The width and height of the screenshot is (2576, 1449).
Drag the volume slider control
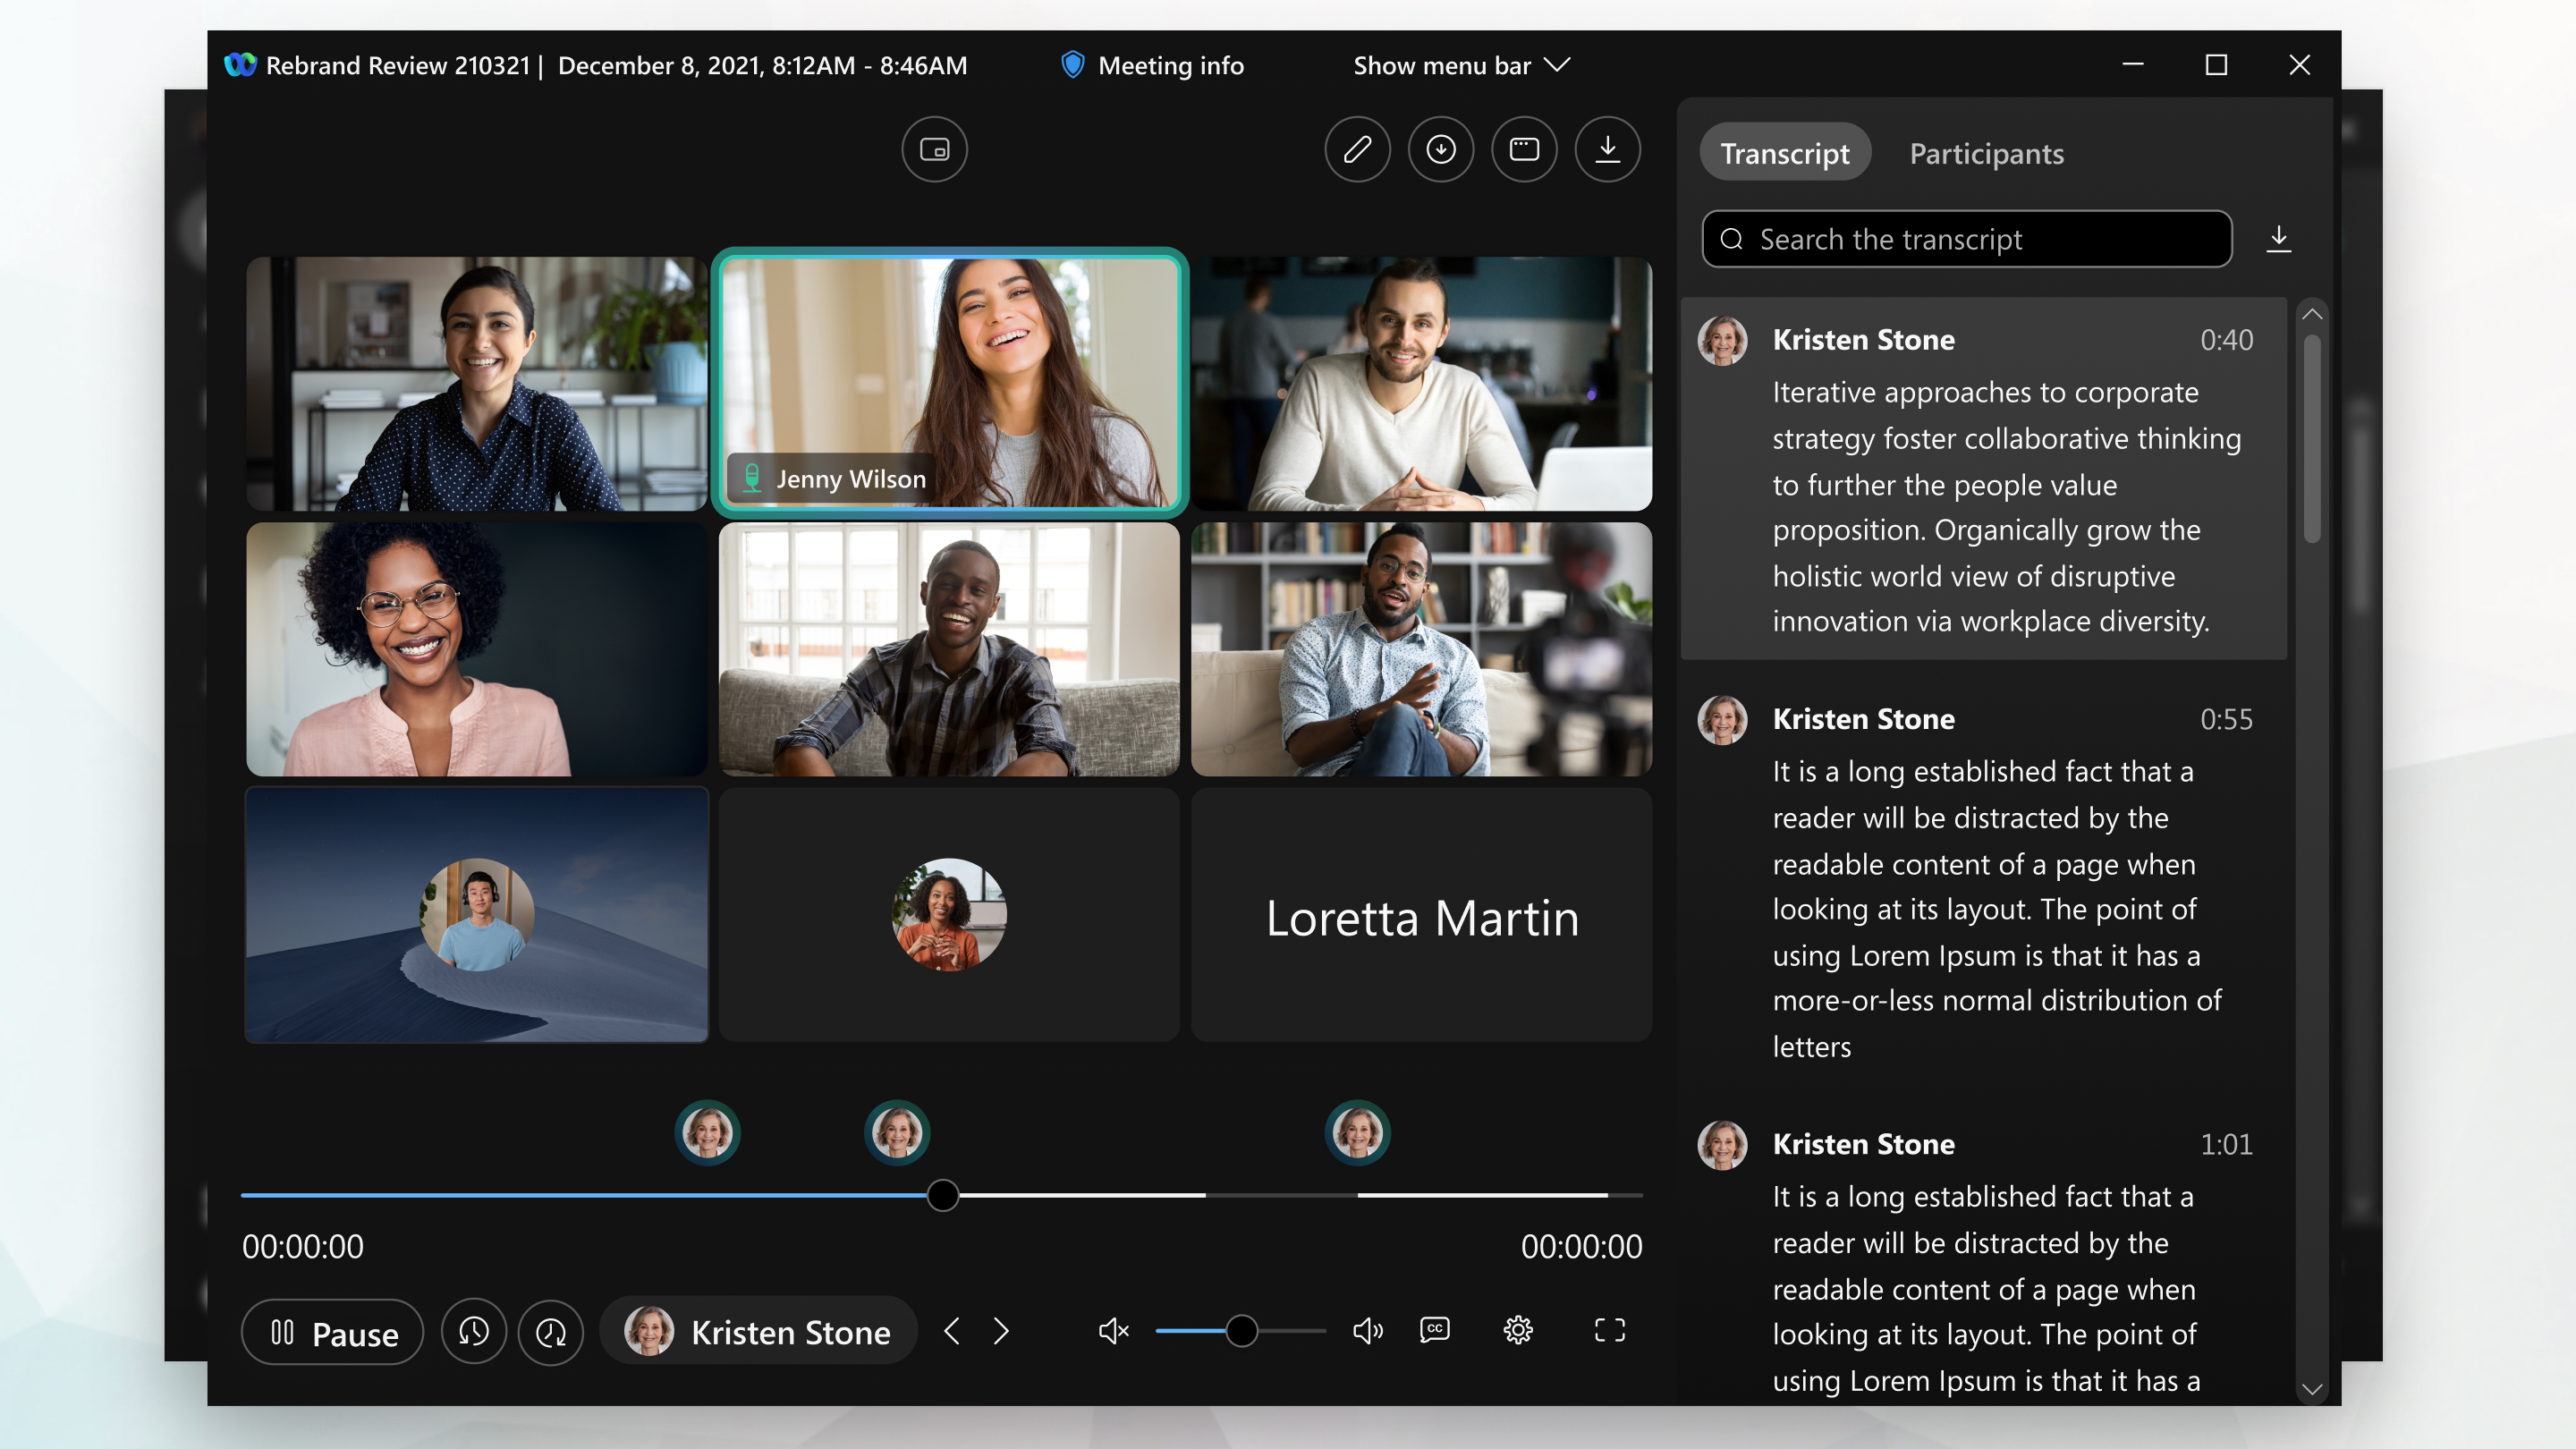1241,1328
